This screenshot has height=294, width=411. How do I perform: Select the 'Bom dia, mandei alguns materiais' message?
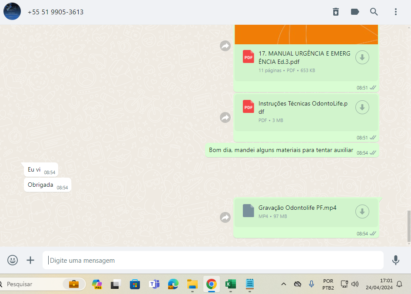coord(292,150)
